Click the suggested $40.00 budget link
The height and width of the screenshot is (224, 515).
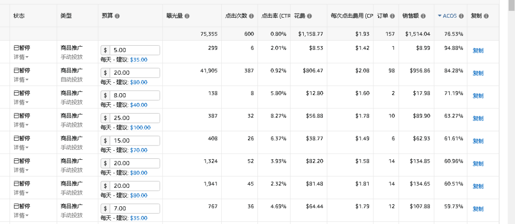[139, 105]
